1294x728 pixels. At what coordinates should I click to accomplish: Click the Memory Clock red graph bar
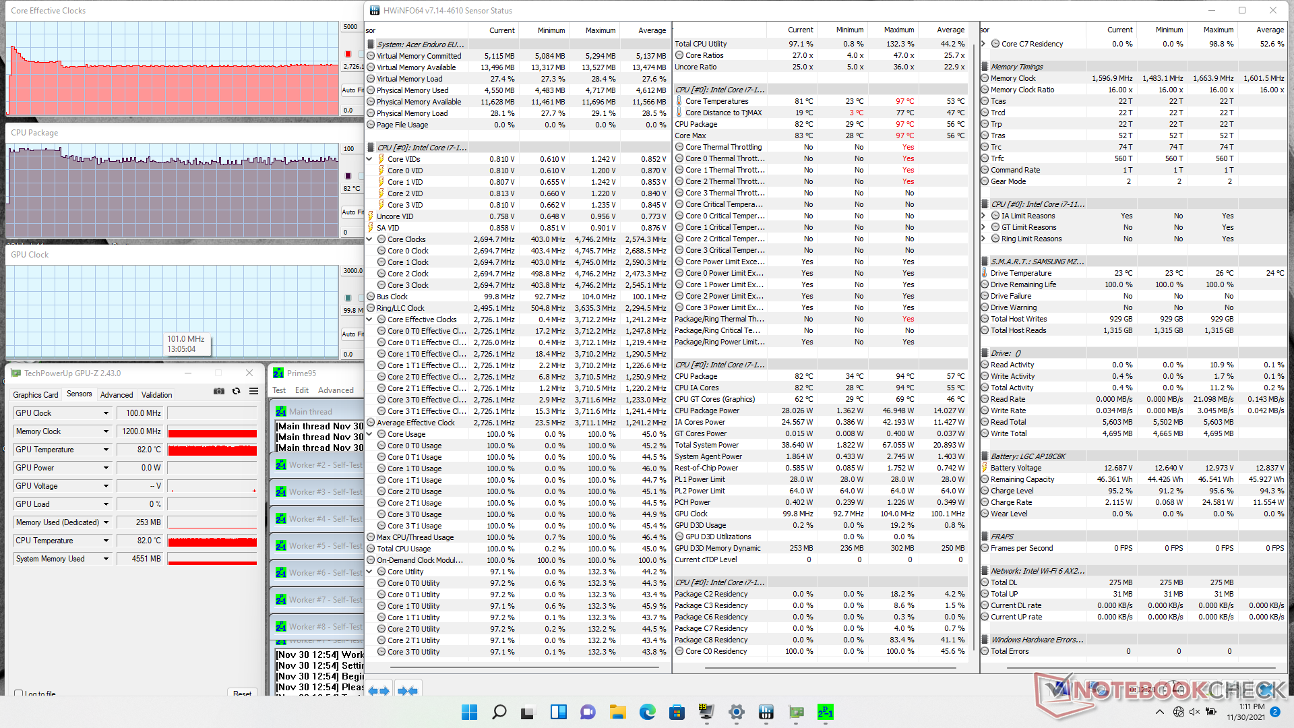[212, 432]
